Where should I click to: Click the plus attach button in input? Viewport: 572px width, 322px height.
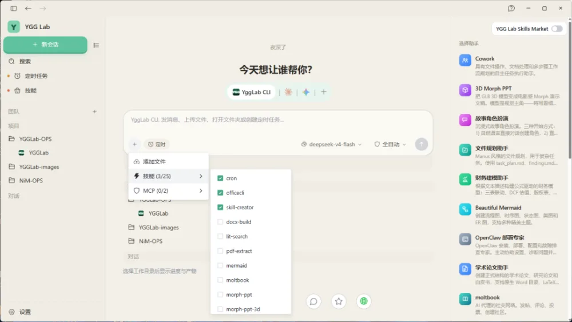click(x=134, y=144)
